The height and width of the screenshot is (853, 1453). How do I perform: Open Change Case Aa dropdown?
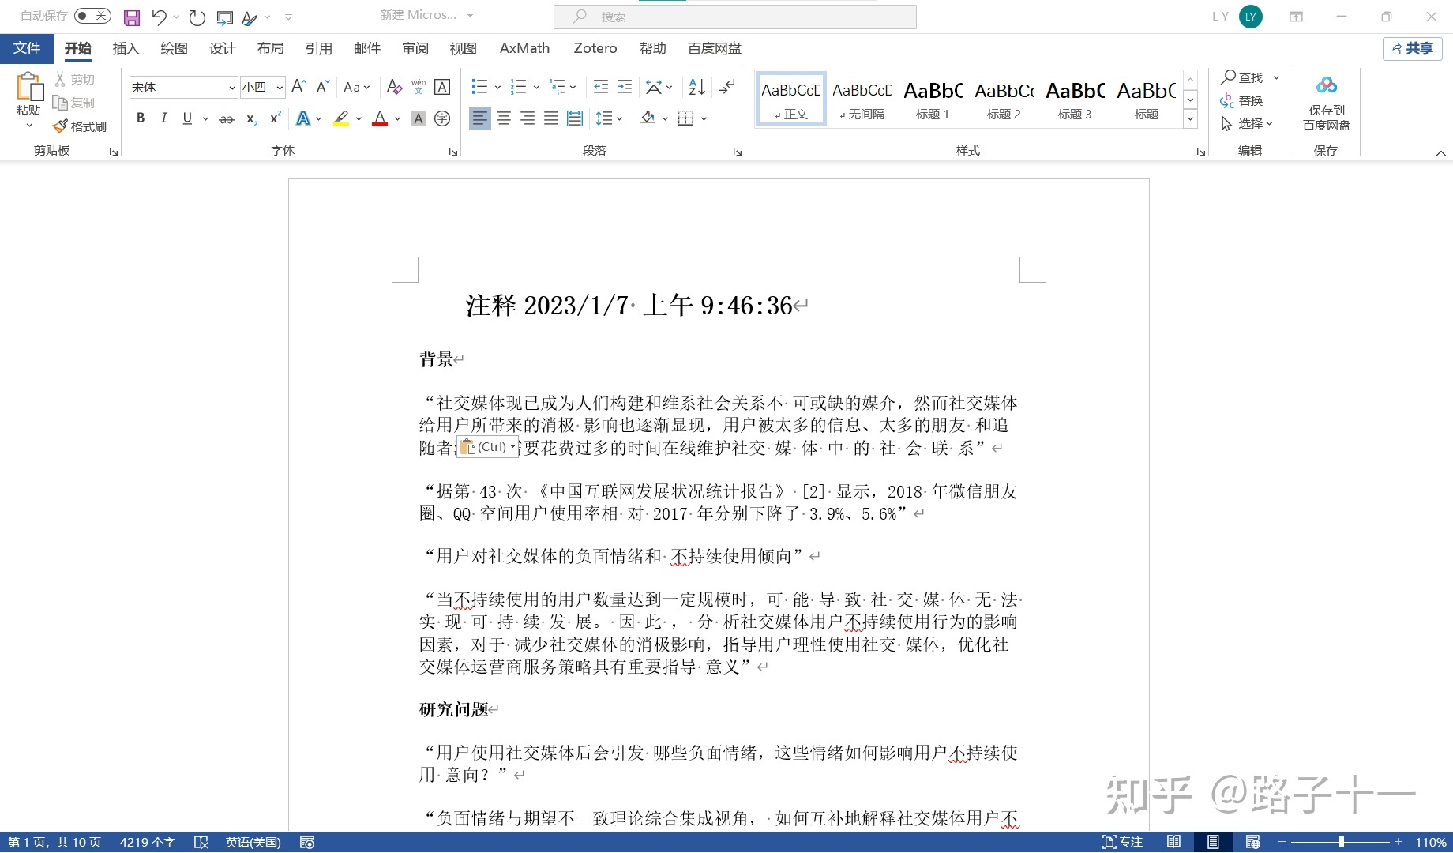point(357,87)
